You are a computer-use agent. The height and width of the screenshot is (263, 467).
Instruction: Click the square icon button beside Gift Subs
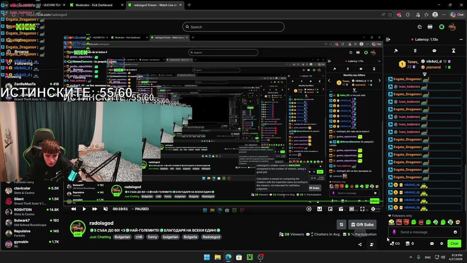(x=341, y=225)
